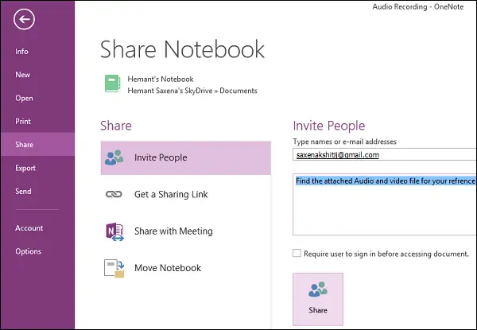Click the green notebook icon
The width and height of the screenshot is (477, 330).
point(113,83)
